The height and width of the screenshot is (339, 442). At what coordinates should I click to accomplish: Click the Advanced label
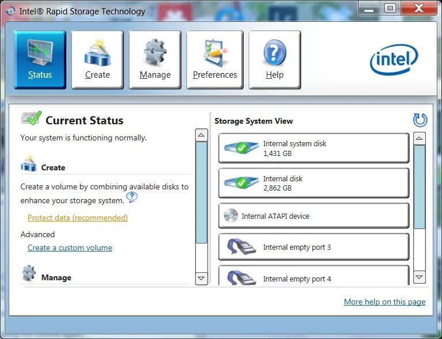tap(37, 234)
